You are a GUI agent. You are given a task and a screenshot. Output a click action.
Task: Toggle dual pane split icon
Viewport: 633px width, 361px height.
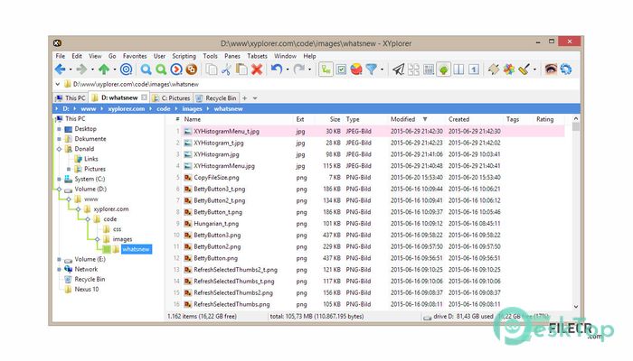point(459,69)
